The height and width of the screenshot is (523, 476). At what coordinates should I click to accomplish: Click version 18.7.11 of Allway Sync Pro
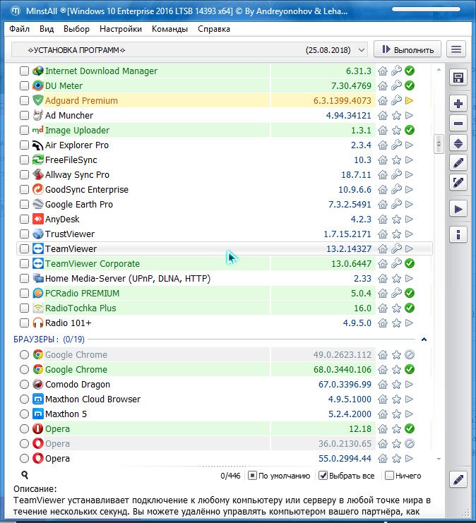(356, 175)
